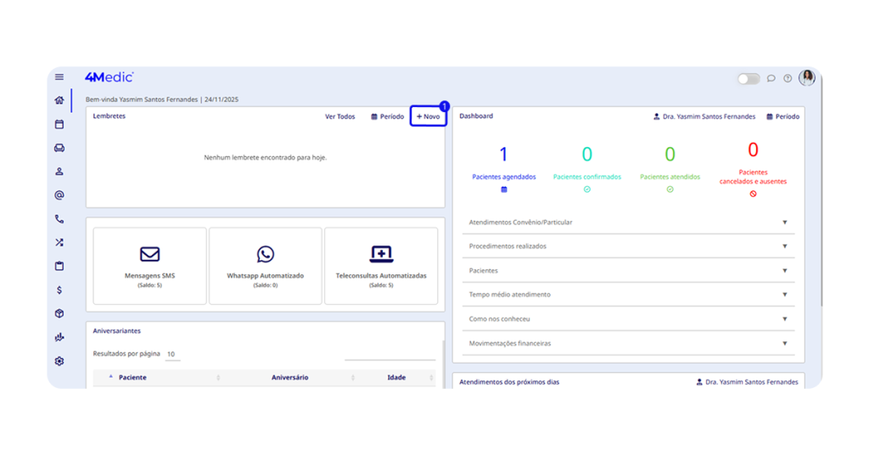869x456 pixels.
Task: Click the + Novo reminder button
Action: pos(429,116)
